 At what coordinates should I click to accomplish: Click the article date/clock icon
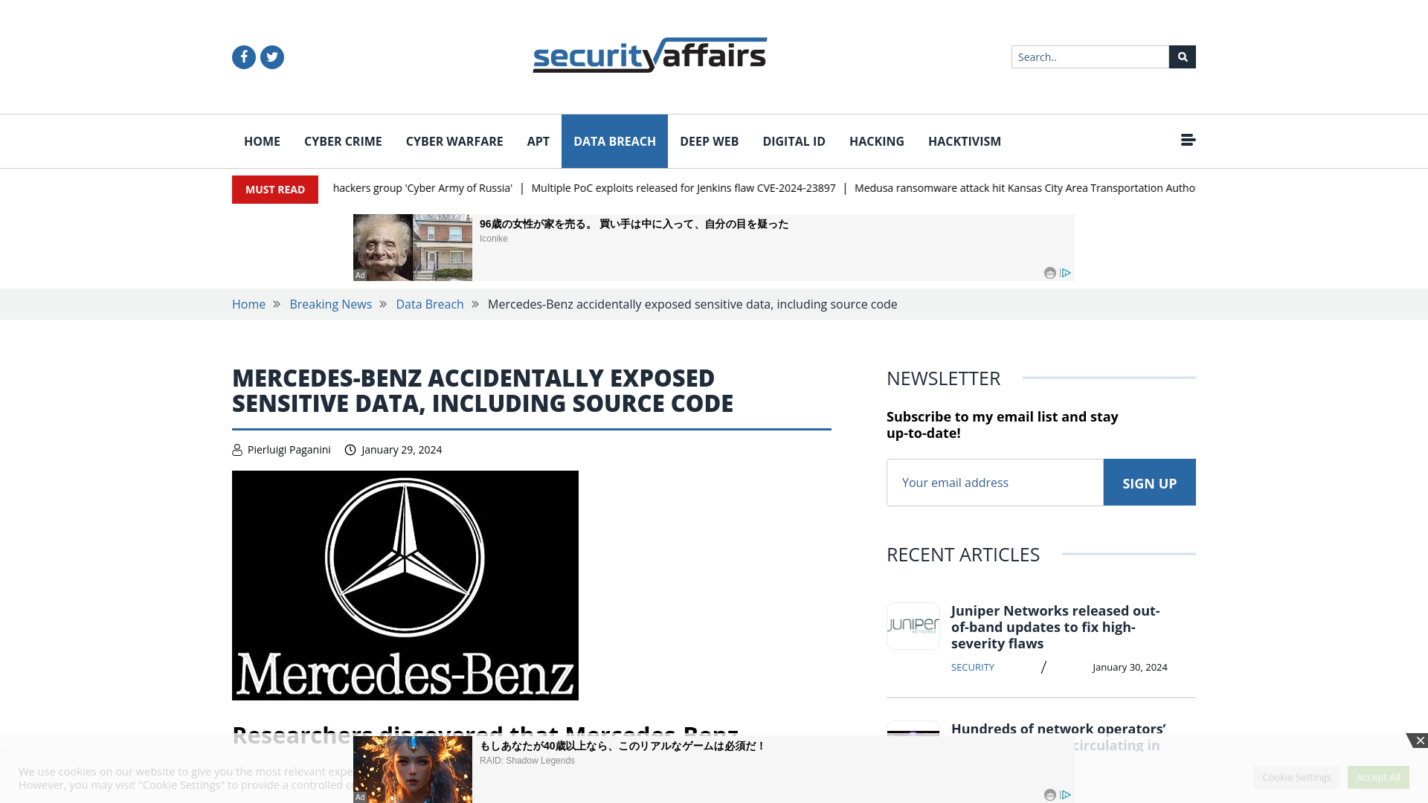(350, 449)
